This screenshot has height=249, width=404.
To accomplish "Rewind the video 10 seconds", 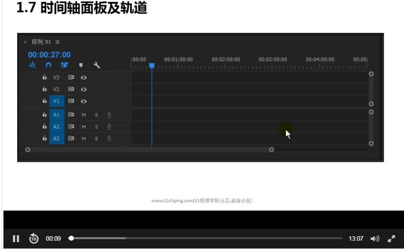I will [x=33, y=238].
